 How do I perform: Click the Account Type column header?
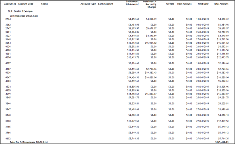[88, 4]
